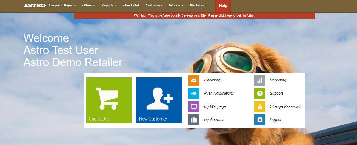Open the My Account briefcase icon

pyautogui.click(x=194, y=120)
